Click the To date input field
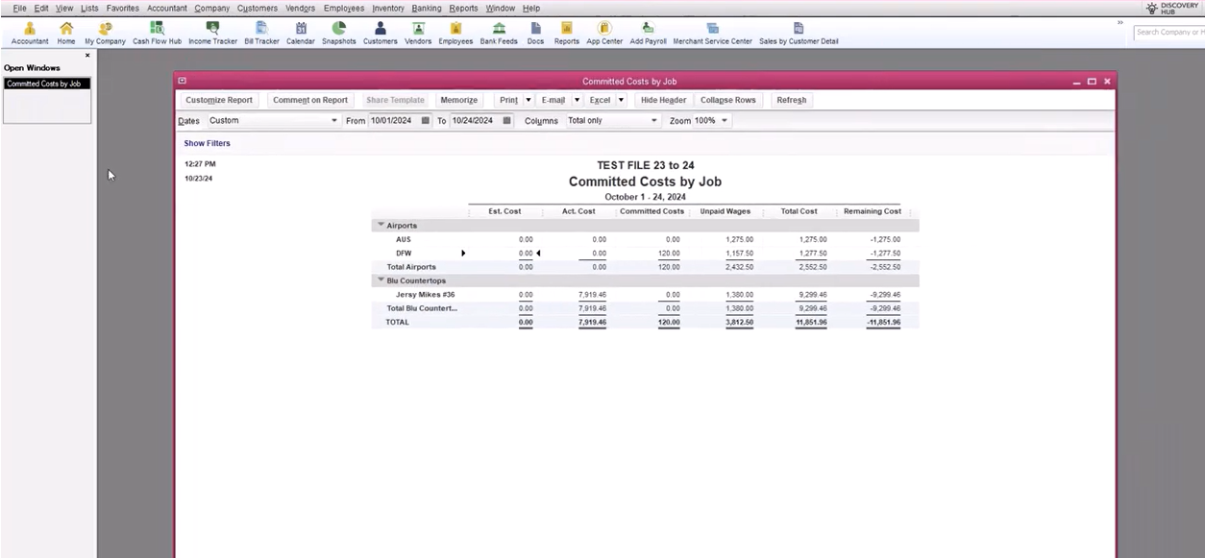 coord(473,121)
